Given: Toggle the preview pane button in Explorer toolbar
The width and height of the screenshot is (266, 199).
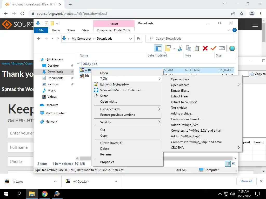Looking at the screenshot, I should pos(158,48).
